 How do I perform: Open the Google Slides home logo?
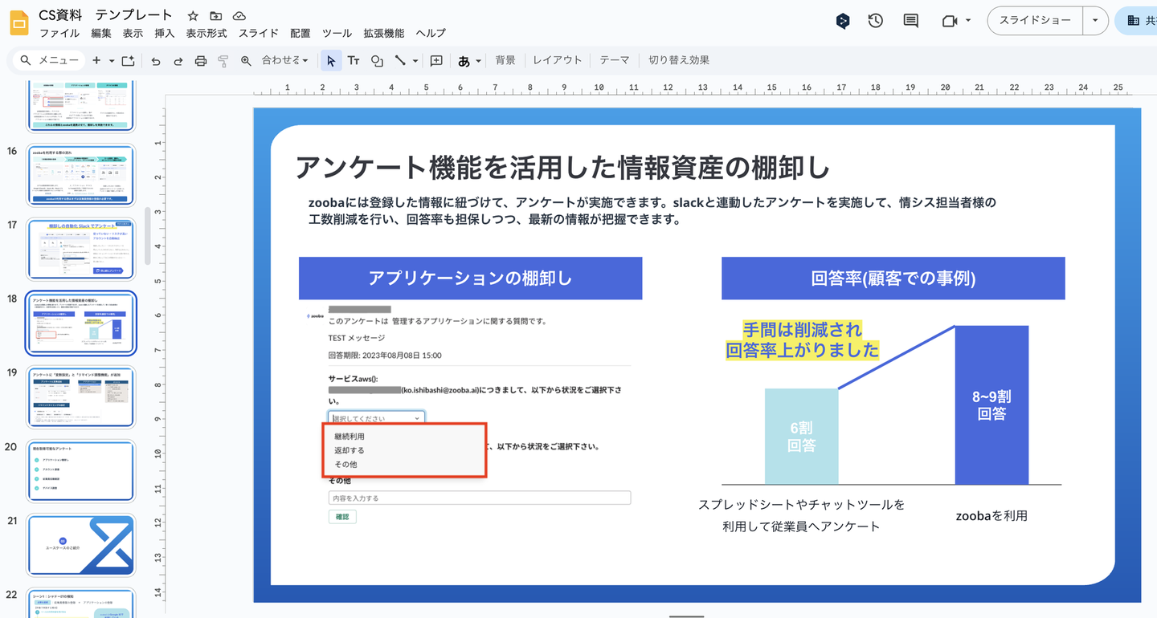pyautogui.click(x=19, y=23)
